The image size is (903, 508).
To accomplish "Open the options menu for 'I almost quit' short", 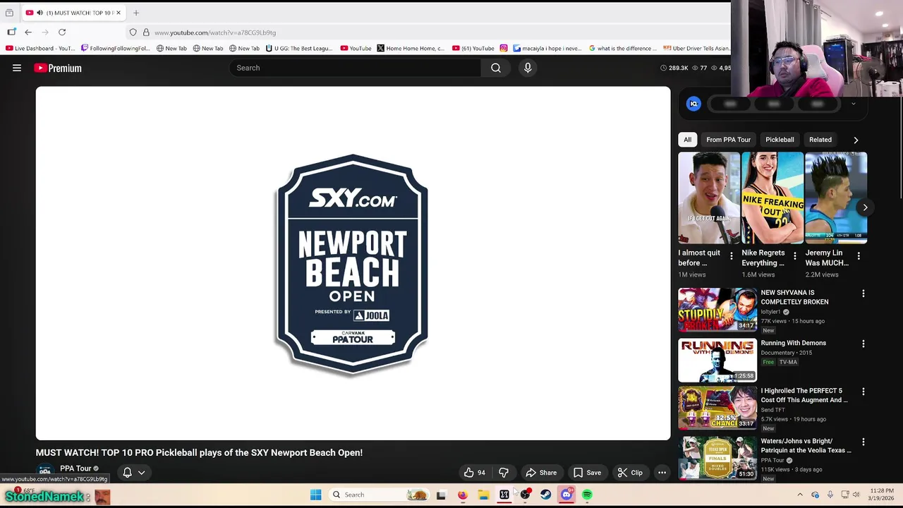I will coord(731,256).
